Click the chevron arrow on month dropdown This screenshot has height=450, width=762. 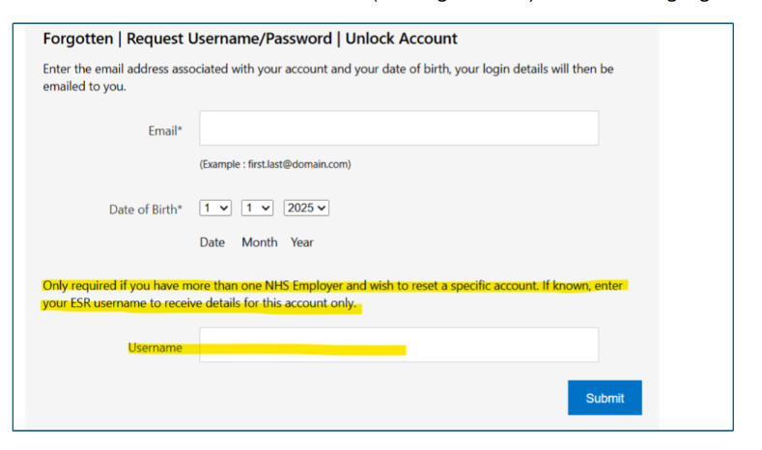pos(267,208)
